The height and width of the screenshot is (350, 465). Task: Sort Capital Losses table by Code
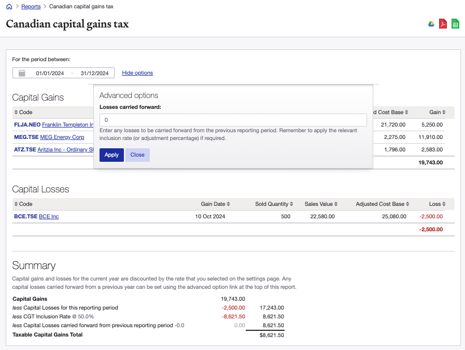(x=23, y=204)
